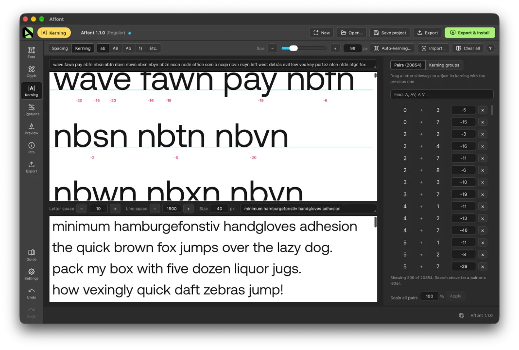Open the Ligatures panel
Image resolution: width=519 pixels, height=350 pixels.
pyautogui.click(x=32, y=109)
